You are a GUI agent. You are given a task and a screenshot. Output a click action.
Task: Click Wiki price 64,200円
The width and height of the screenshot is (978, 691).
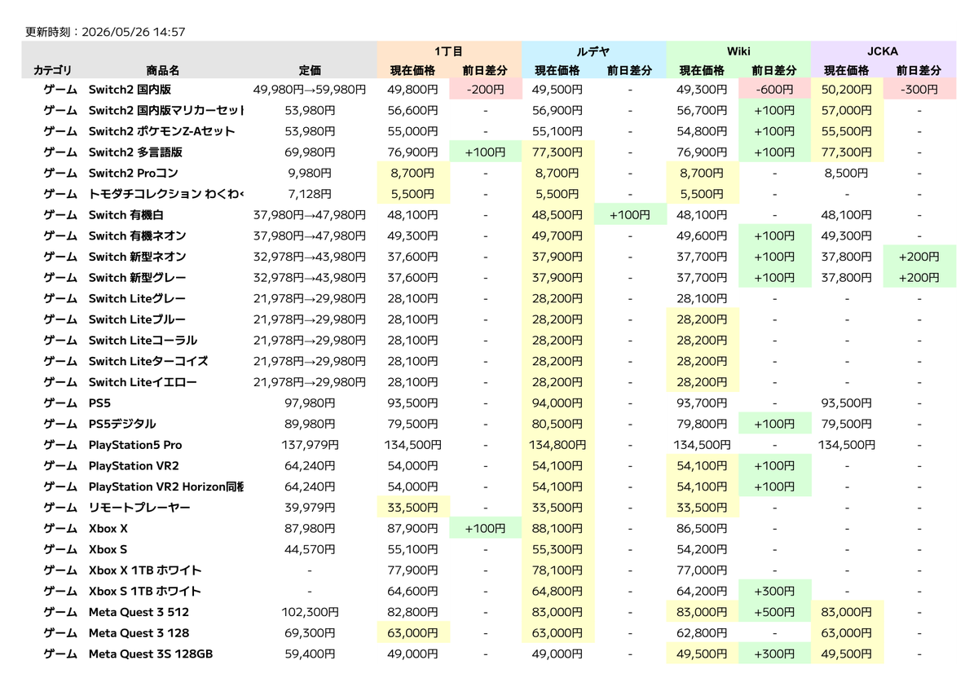pos(702,591)
